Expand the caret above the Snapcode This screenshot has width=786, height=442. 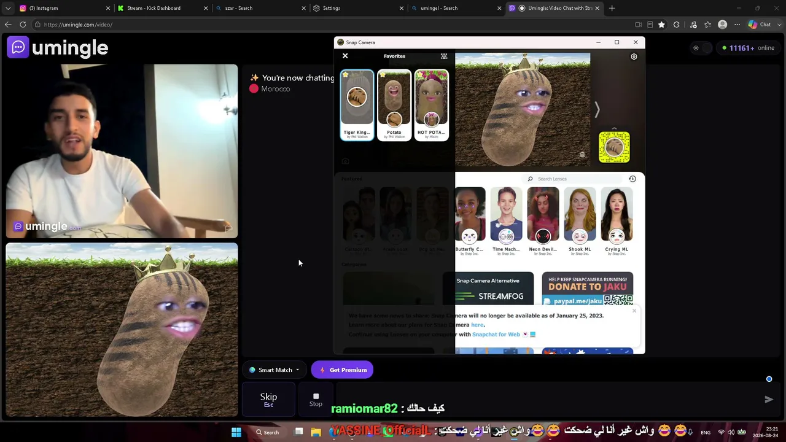tap(614, 128)
